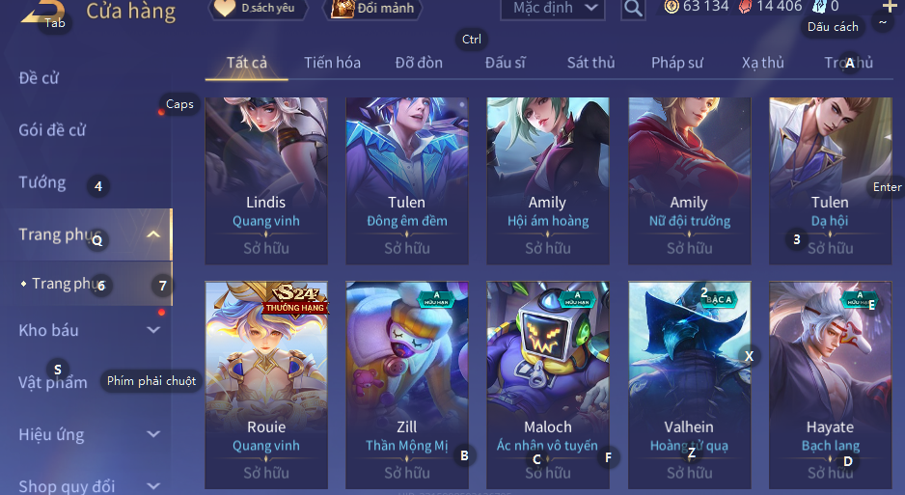Click the magnifying glass search icon
The height and width of the screenshot is (495, 905).
[x=633, y=8]
